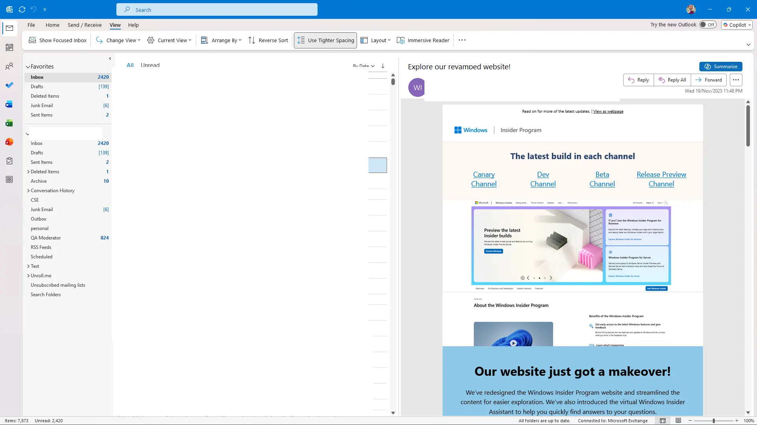
Task: Open the Copilot dropdown
Action: pyautogui.click(x=737, y=25)
